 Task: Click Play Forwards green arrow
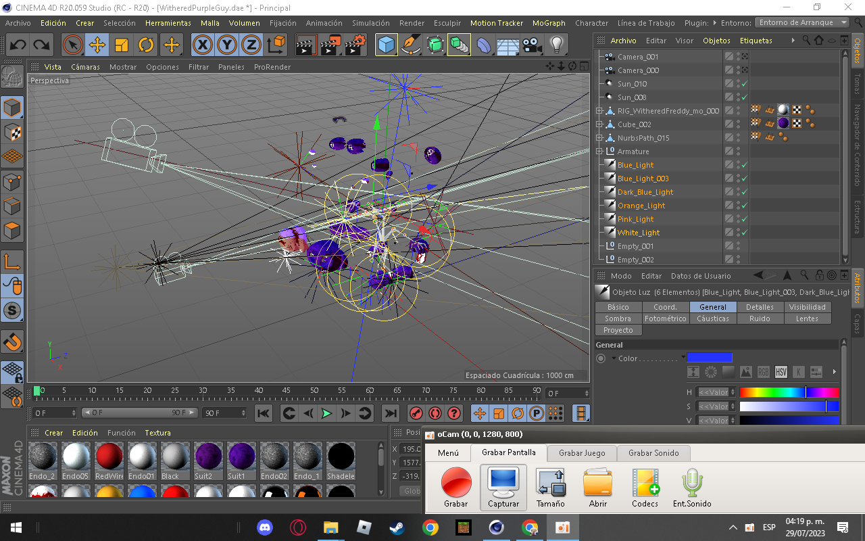327,413
